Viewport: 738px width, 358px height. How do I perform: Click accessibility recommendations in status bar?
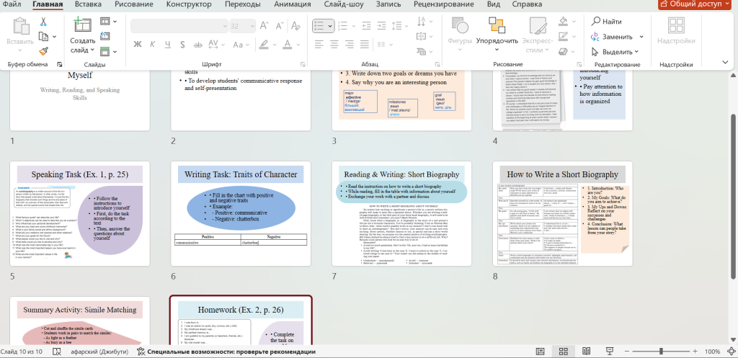pos(225,352)
